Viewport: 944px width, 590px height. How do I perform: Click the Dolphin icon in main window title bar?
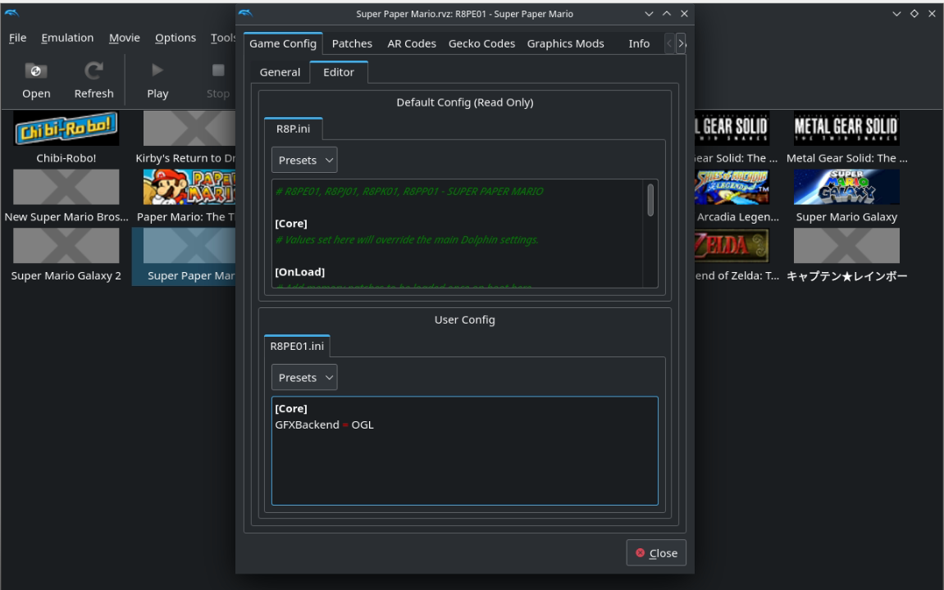coord(11,13)
